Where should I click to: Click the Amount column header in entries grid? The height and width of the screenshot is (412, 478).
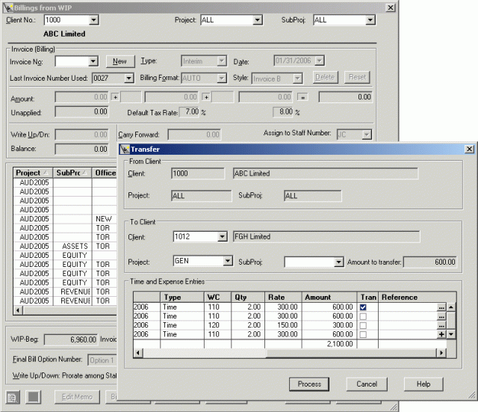click(x=329, y=297)
